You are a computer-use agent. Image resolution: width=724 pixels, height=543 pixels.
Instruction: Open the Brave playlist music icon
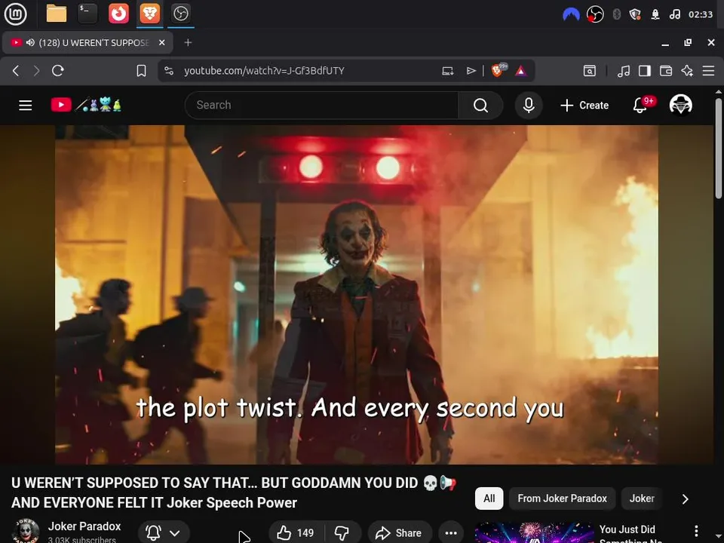(x=624, y=71)
